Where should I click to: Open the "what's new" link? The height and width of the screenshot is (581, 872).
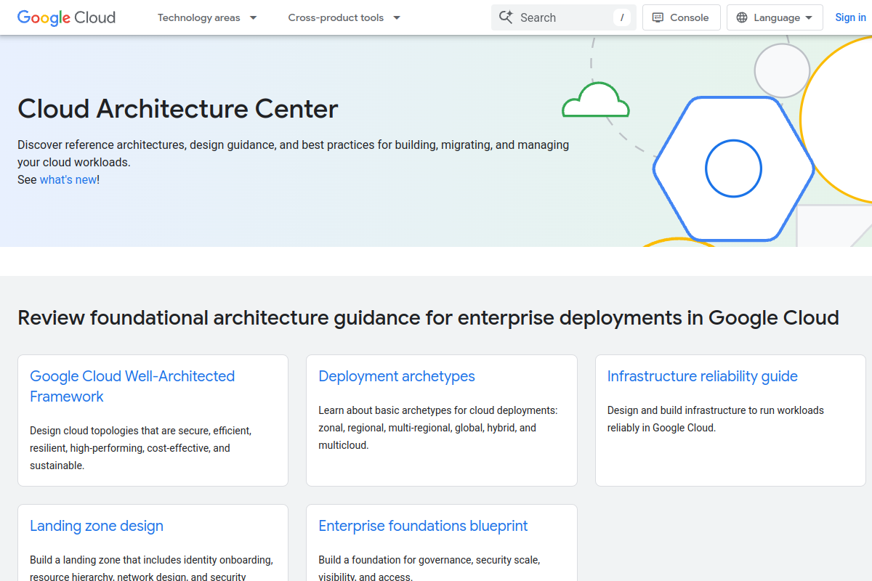[68, 179]
